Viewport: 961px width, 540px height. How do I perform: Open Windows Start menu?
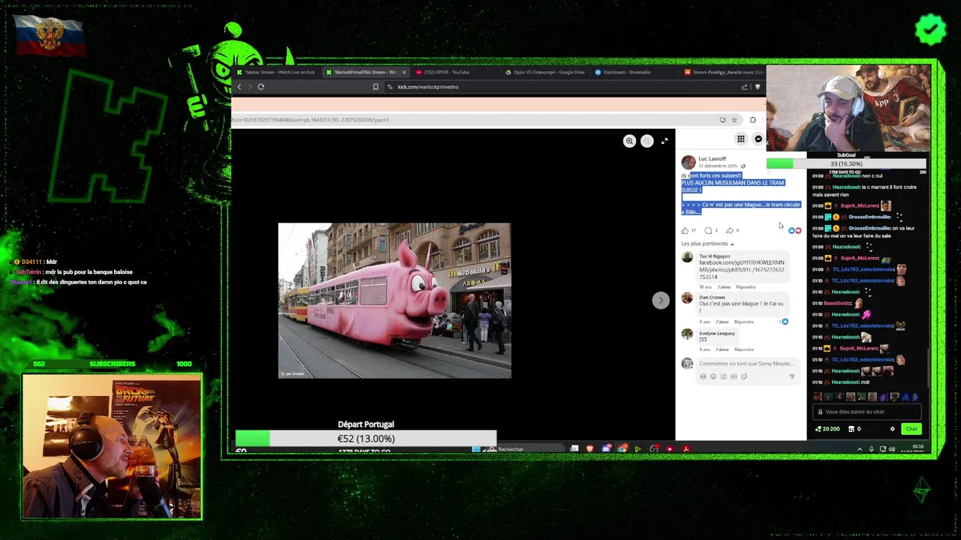(x=475, y=449)
